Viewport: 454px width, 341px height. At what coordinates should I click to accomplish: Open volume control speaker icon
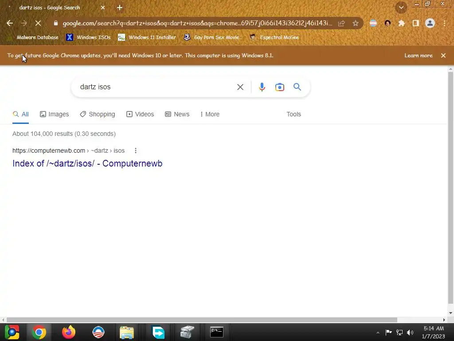click(410, 332)
